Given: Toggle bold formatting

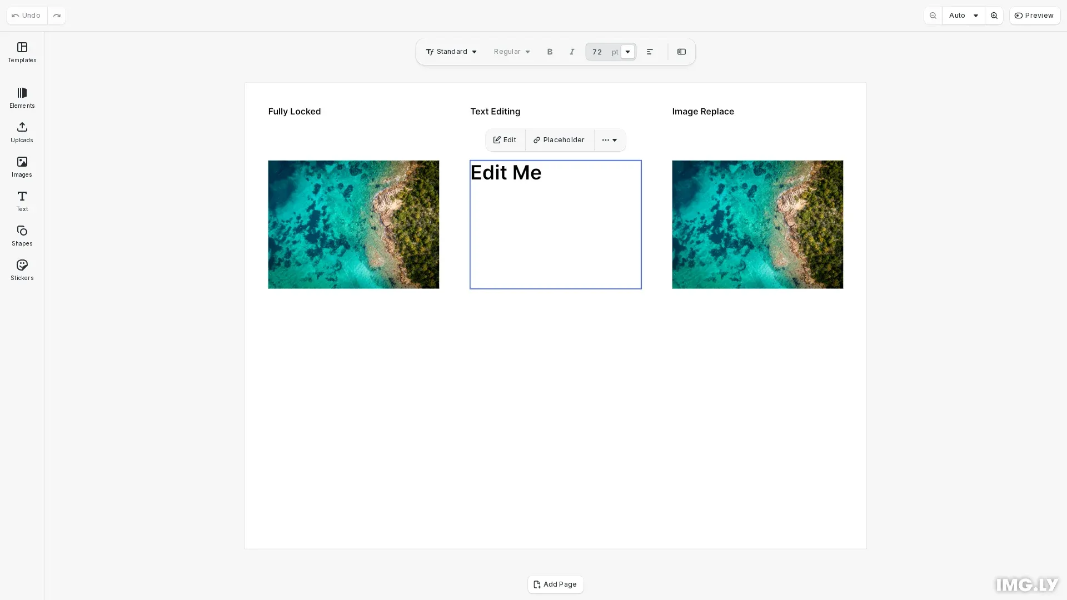Looking at the screenshot, I should 550,52.
